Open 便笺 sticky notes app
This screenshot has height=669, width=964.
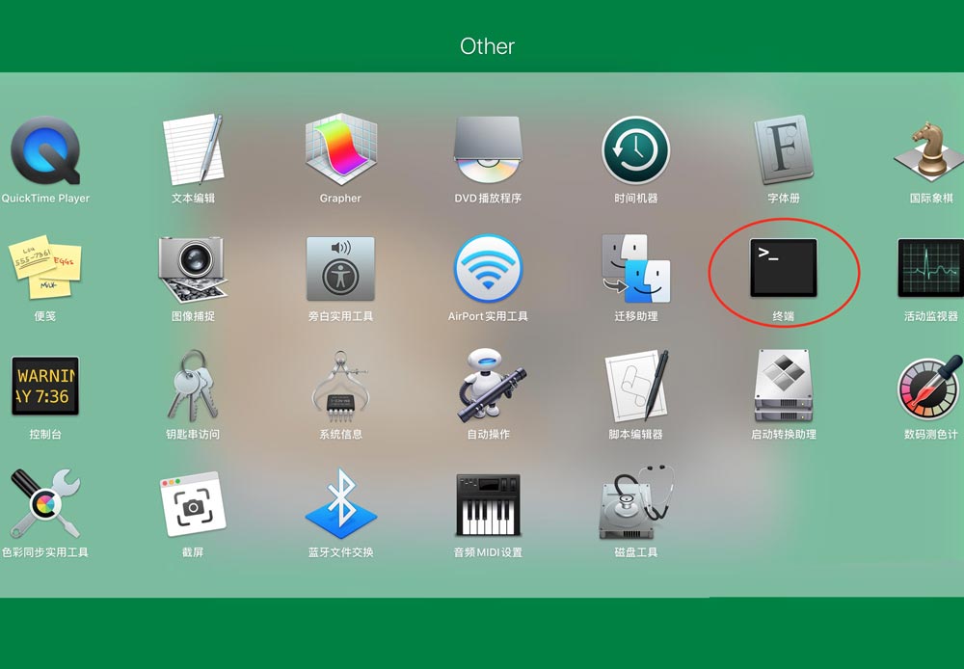45,267
